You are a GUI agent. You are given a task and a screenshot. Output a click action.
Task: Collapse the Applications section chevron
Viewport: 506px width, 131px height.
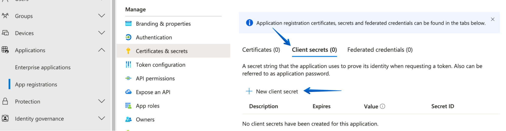pyautogui.click(x=102, y=50)
